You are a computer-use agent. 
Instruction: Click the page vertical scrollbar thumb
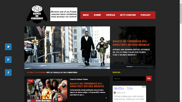181,14
